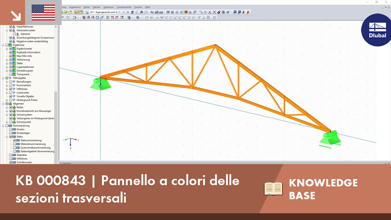Click the left green support of the truss
391x220 pixels.
pos(100,84)
